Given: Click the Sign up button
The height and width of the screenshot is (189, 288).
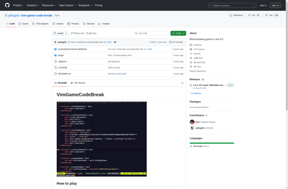Looking at the screenshot, I should (x=275, y=5).
